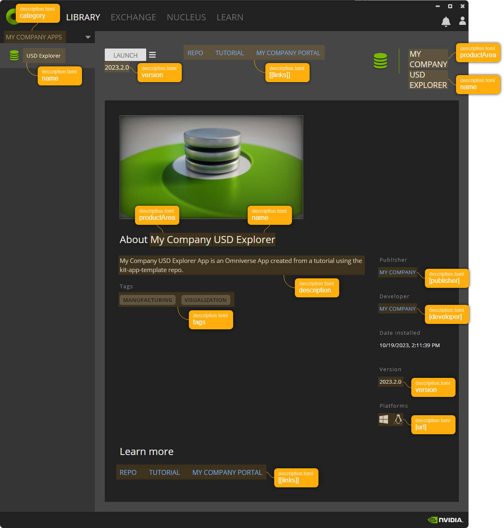Select the Visualization tag
The width and height of the screenshot is (504, 528).
205,300
